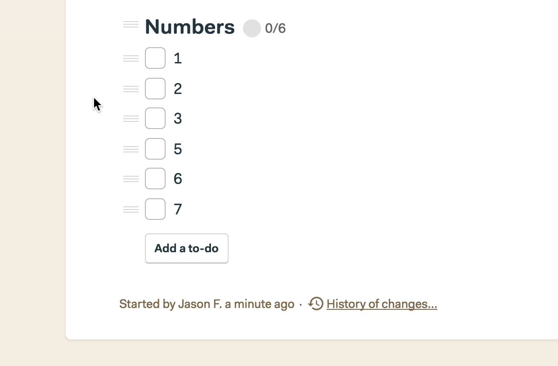Check off to-do item 2
The height and width of the screenshot is (366, 558).
[155, 89]
